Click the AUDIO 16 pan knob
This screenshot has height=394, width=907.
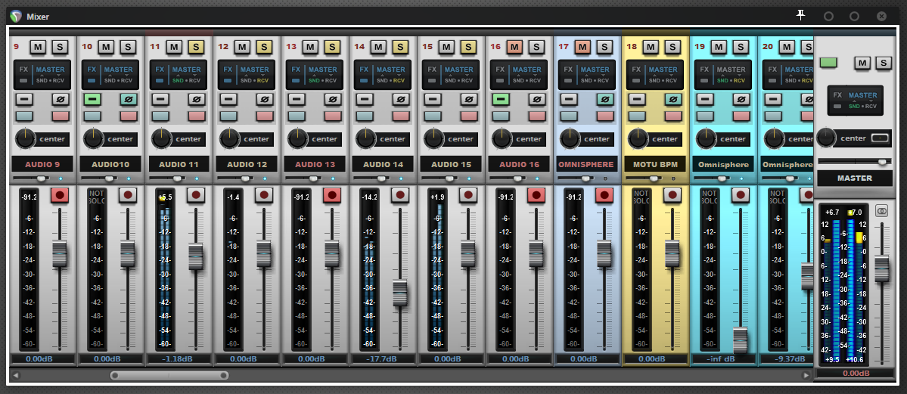pyautogui.click(x=502, y=139)
